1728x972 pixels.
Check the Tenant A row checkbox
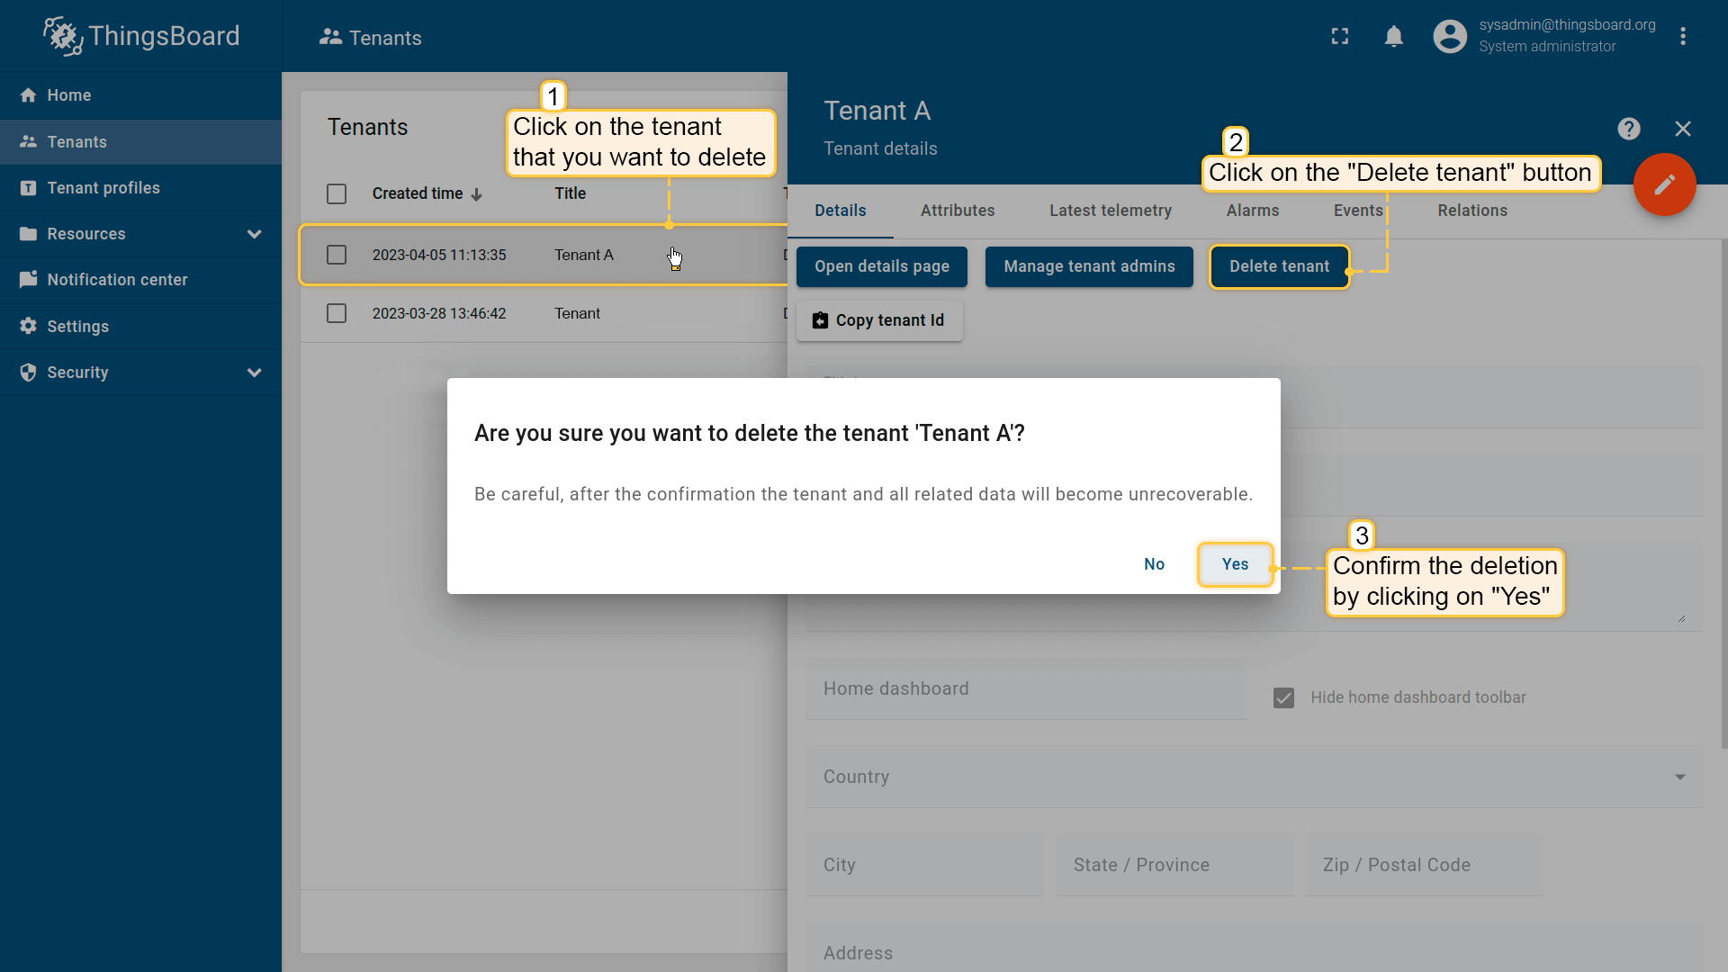point(337,255)
